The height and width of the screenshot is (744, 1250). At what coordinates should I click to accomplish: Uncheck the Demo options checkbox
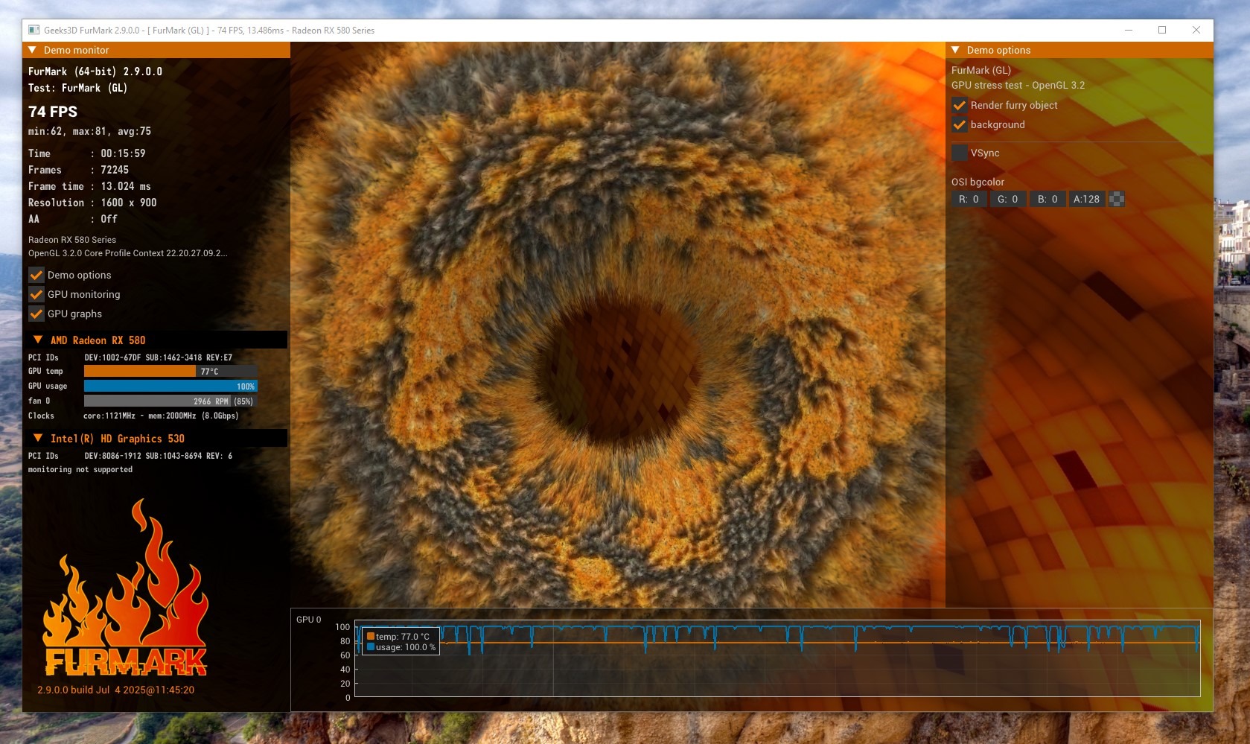pos(36,275)
